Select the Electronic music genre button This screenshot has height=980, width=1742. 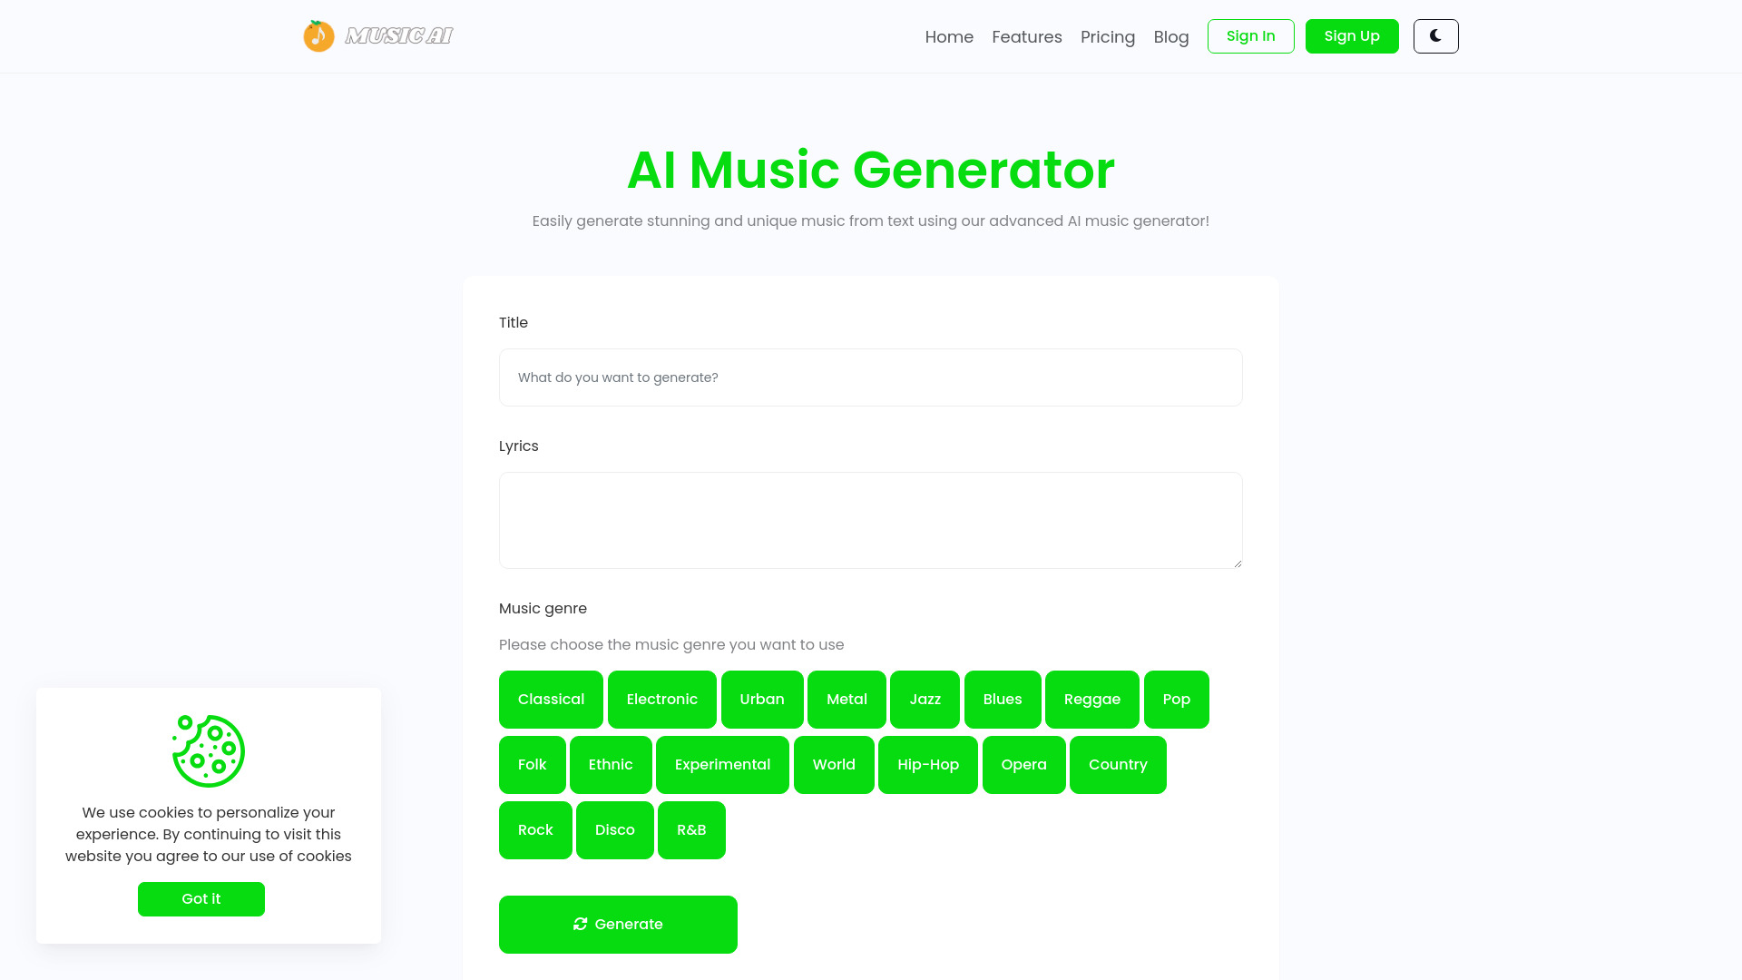(661, 699)
